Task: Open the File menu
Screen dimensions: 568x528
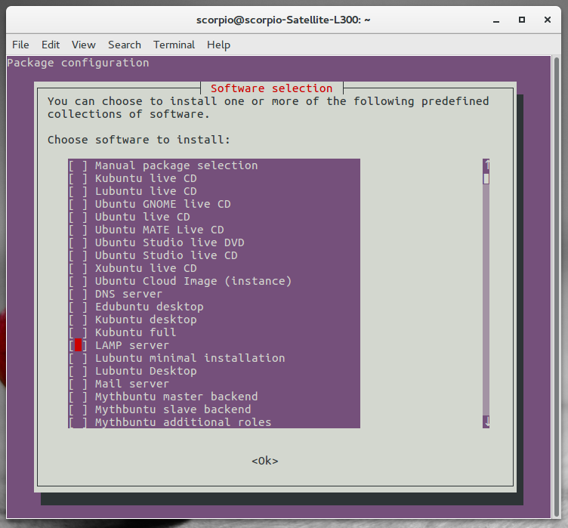Action: (20, 45)
